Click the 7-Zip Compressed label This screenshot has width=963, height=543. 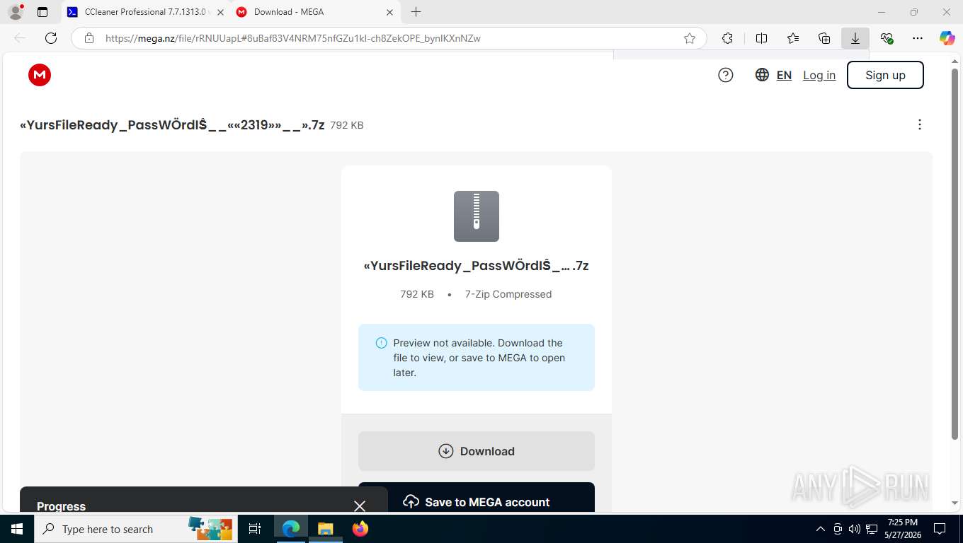click(x=508, y=294)
